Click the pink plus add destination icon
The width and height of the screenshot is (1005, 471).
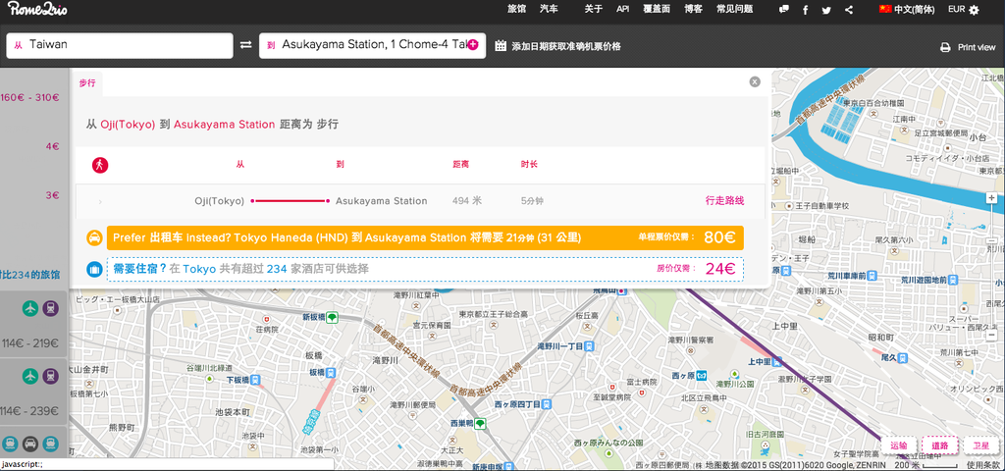473,45
